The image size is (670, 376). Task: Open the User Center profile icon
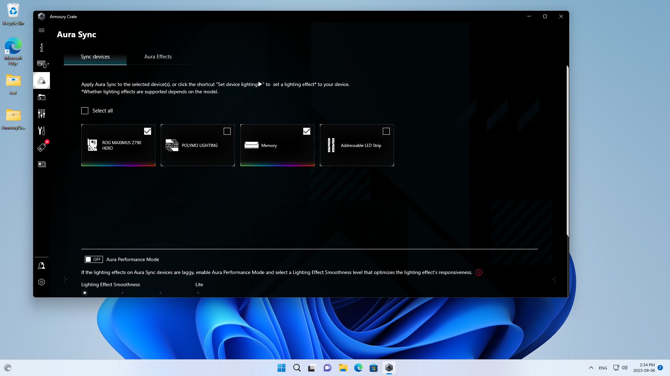click(42, 266)
